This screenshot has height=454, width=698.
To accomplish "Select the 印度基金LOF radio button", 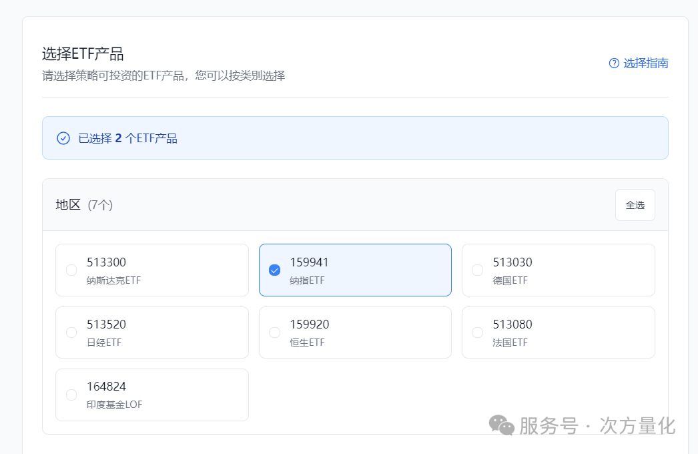I will (x=71, y=394).
